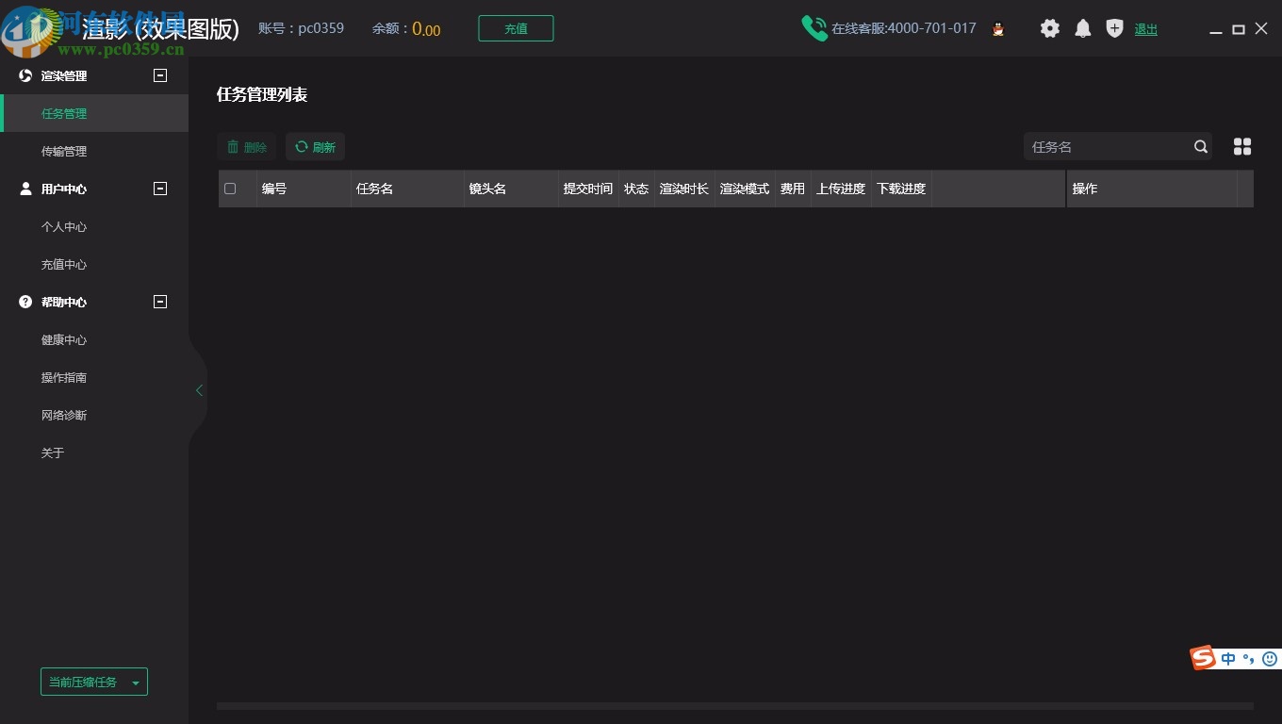Go to 个人中心 in the sidebar
Viewport: 1282px width, 724px height.
(x=64, y=226)
